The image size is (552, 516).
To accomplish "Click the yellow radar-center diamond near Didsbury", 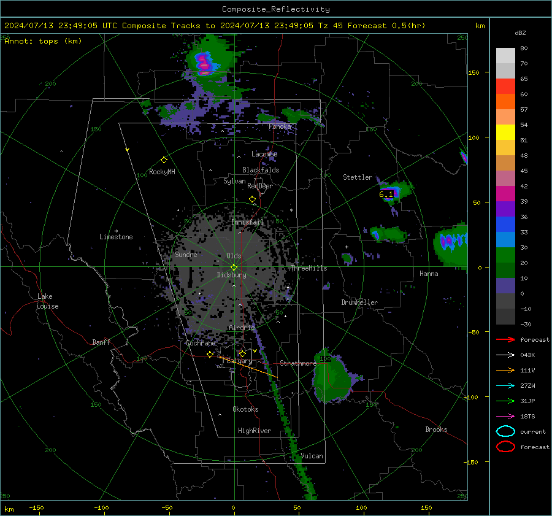I will [x=234, y=268].
